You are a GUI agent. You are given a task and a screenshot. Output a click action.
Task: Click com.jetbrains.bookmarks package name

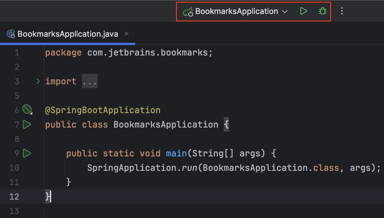pos(148,52)
